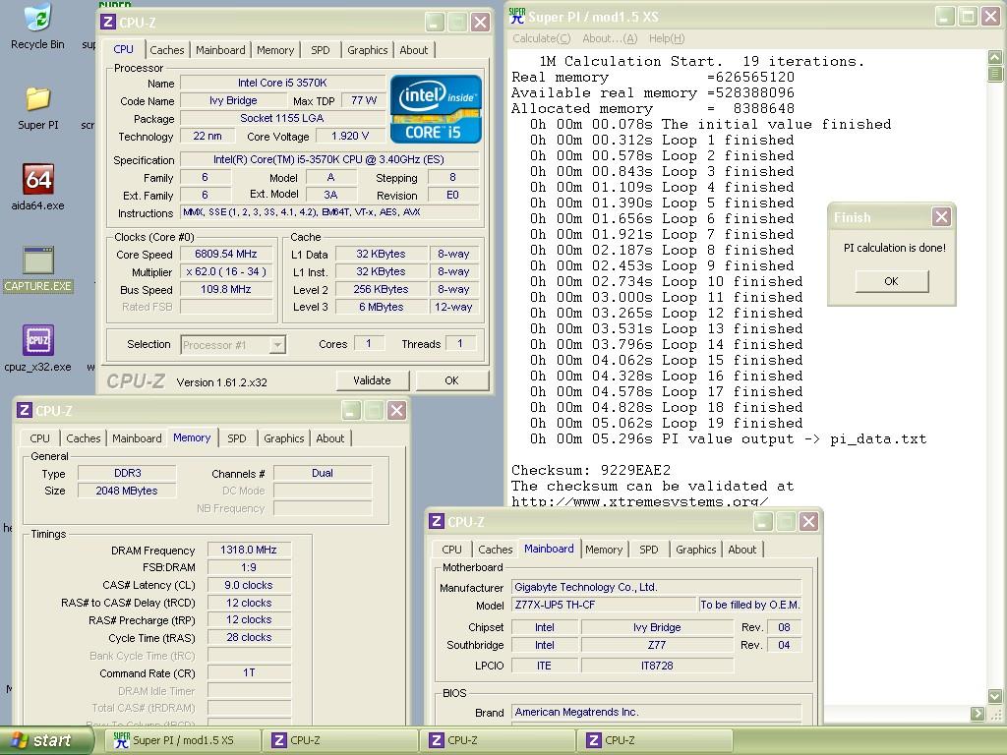Click the CPU-Z title bar Z icon in the top window
Image resolution: width=1007 pixels, height=755 pixels.
pos(108,23)
